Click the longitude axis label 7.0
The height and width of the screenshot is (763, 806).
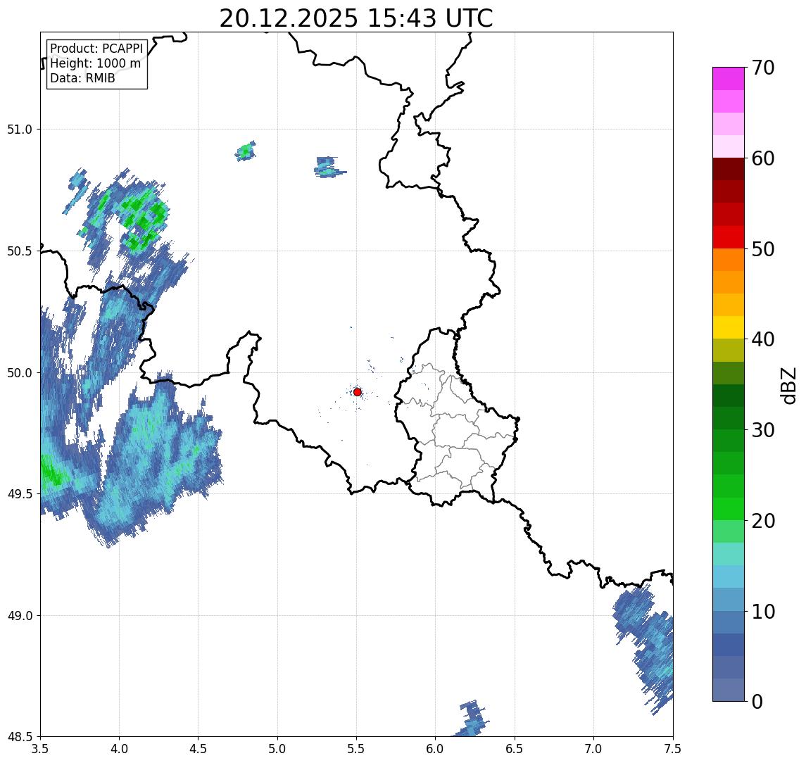pyautogui.click(x=593, y=749)
